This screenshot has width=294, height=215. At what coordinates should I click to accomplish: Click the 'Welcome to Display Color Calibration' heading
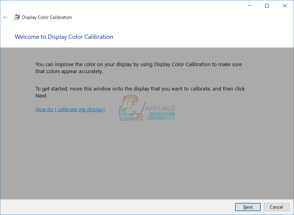(x=64, y=37)
